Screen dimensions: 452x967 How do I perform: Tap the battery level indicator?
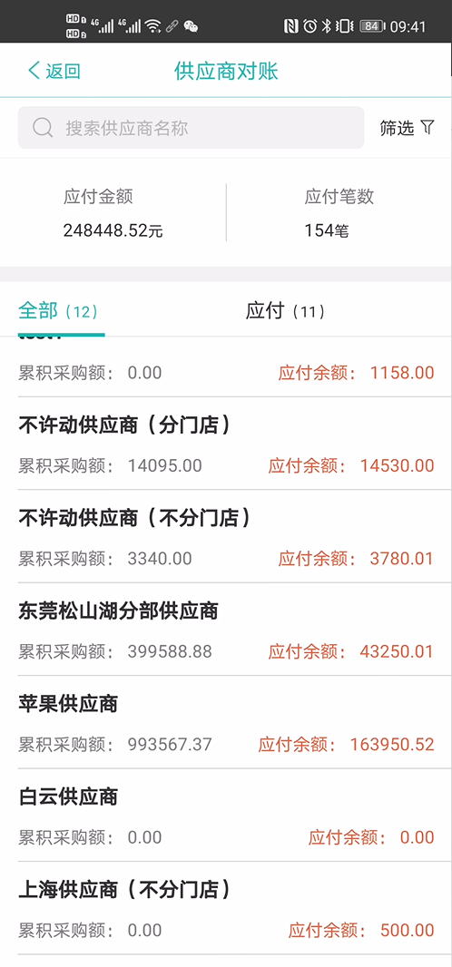pos(372,26)
